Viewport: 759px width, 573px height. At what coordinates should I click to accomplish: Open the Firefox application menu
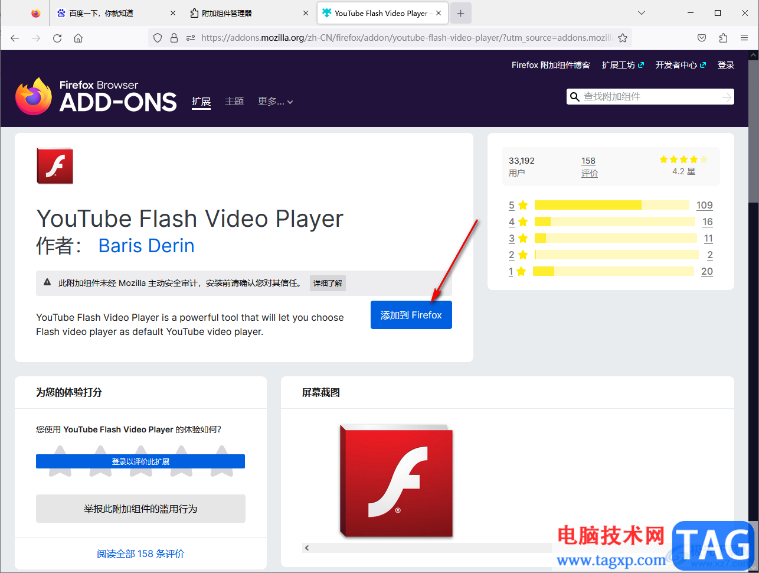pos(744,38)
